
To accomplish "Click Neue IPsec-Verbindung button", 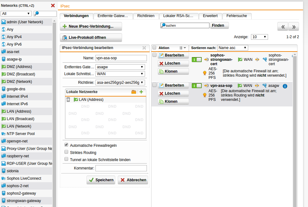I will coord(91,26).
